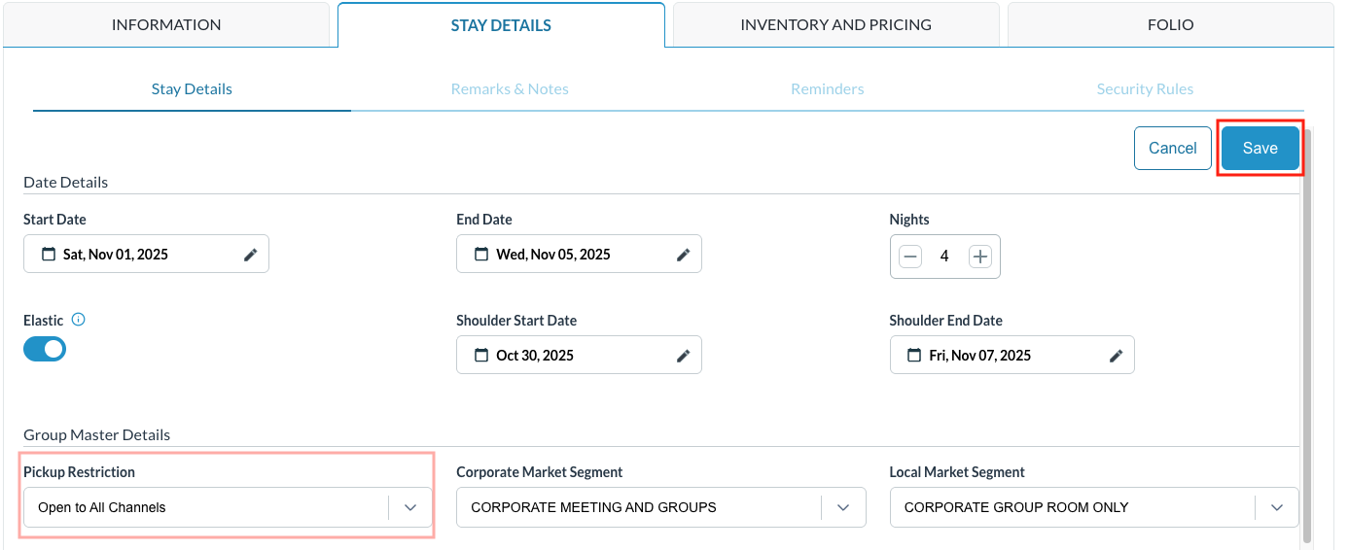Expand the Pickup Restriction dropdown
1349x550 pixels.
click(409, 507)
